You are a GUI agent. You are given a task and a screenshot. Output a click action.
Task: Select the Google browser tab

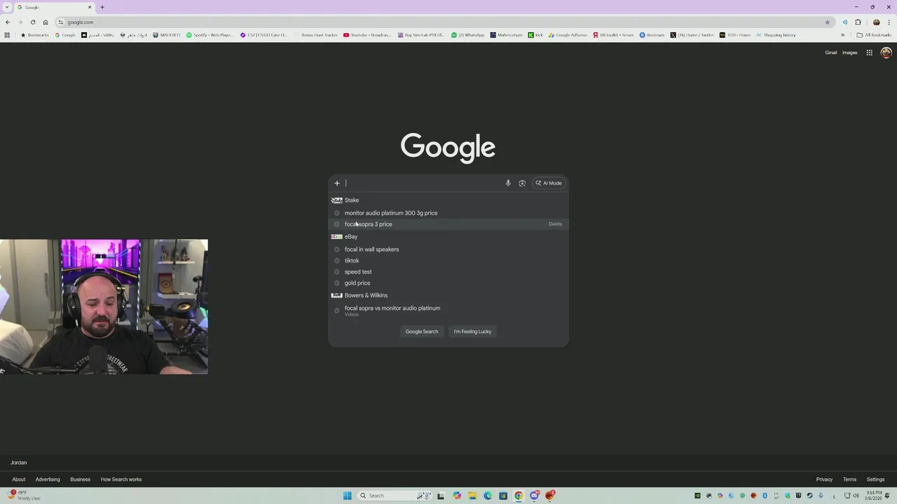(55, 7)
